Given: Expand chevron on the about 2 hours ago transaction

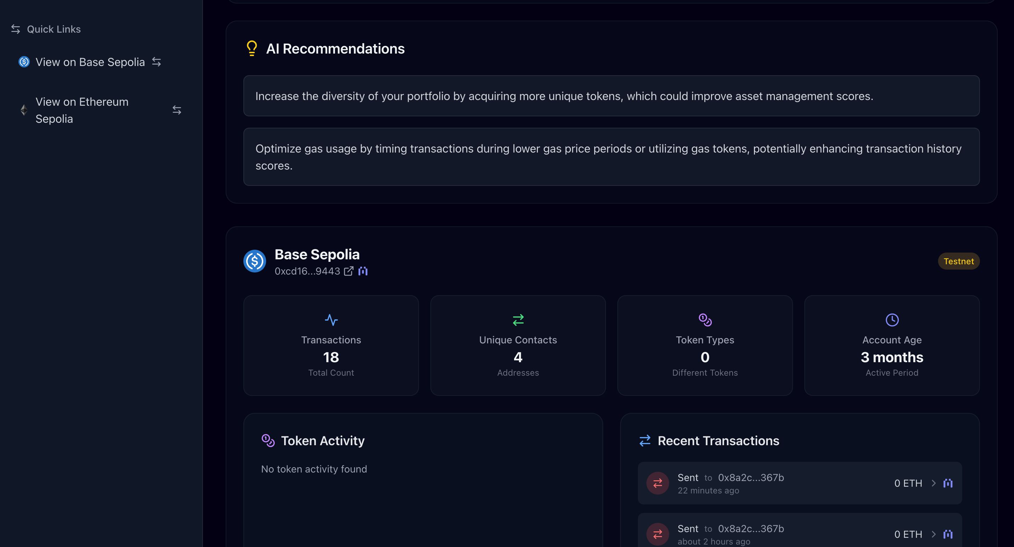Looking at the screenshot, I should tap(933, 534).
